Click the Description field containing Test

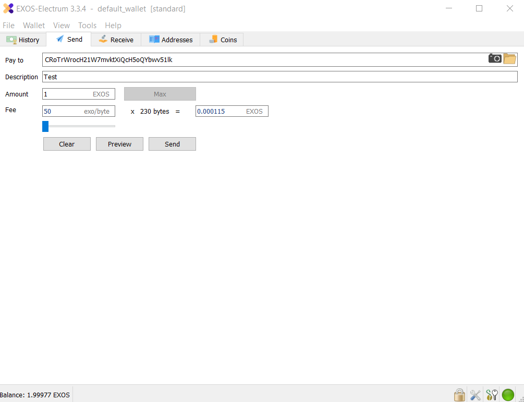coord(279,77)
